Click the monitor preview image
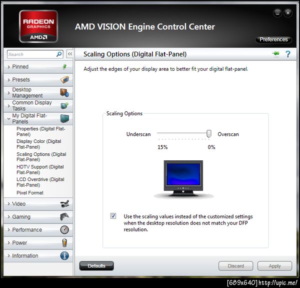This screenshot has width=300, height=288. (x=183, y=179)
